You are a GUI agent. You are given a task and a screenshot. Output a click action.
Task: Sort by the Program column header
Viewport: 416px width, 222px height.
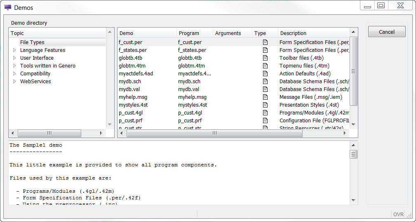click(x=195, y=33)
